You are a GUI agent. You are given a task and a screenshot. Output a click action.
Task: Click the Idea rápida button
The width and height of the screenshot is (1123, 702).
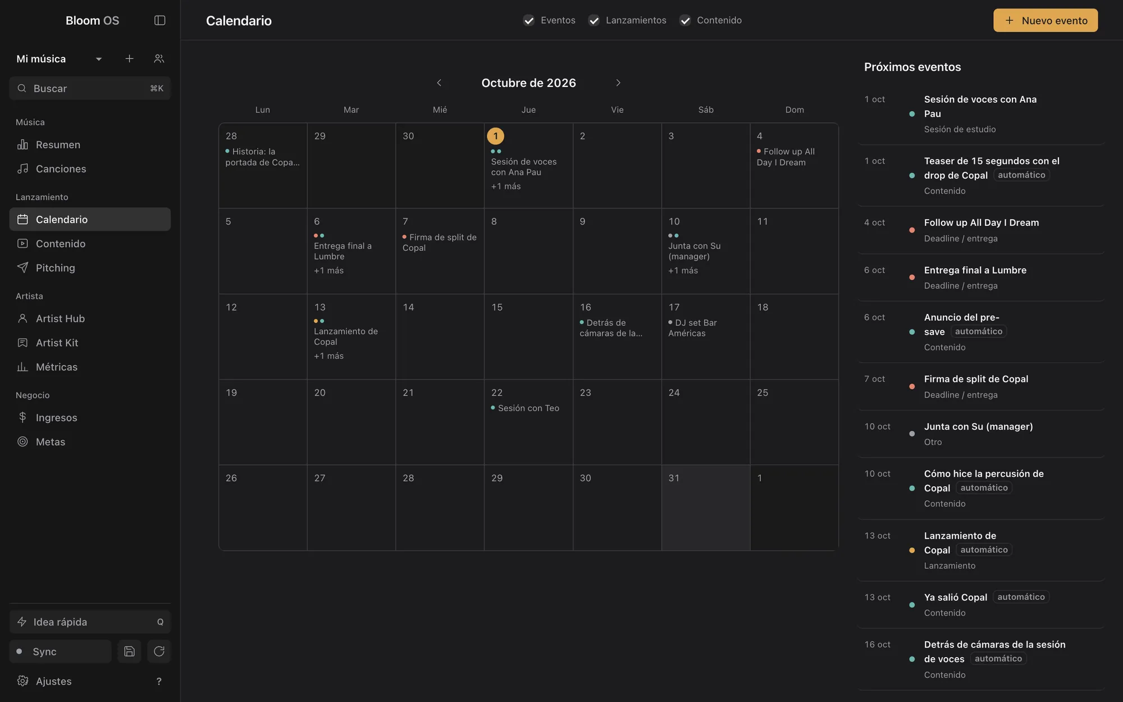click(90, 622)
